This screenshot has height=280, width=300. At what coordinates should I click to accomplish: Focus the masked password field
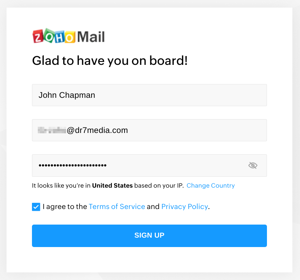[149, 166]
